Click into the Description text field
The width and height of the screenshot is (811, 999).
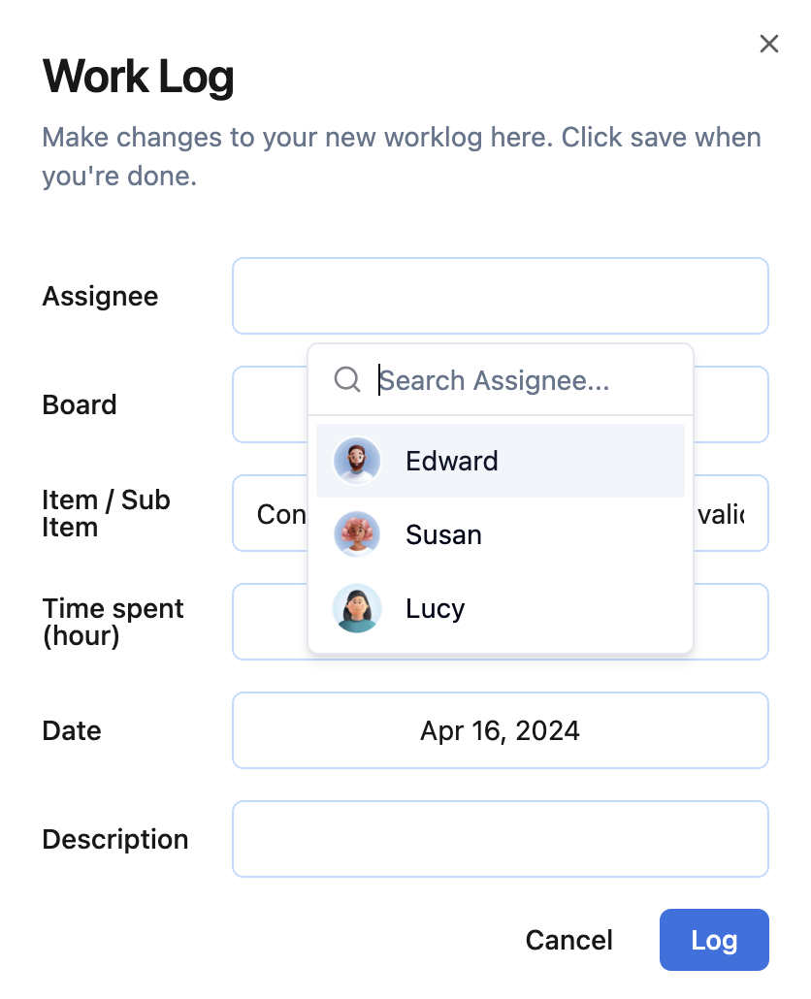(500, 839)
